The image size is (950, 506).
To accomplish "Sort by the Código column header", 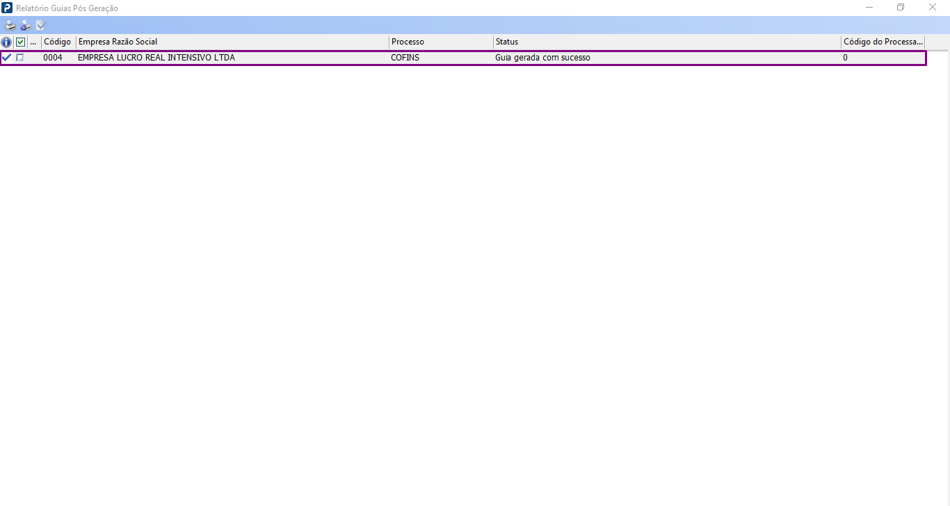I will [x=58, y=42].
